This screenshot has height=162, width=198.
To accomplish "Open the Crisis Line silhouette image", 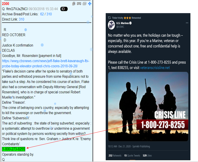I will pos(148,106).
